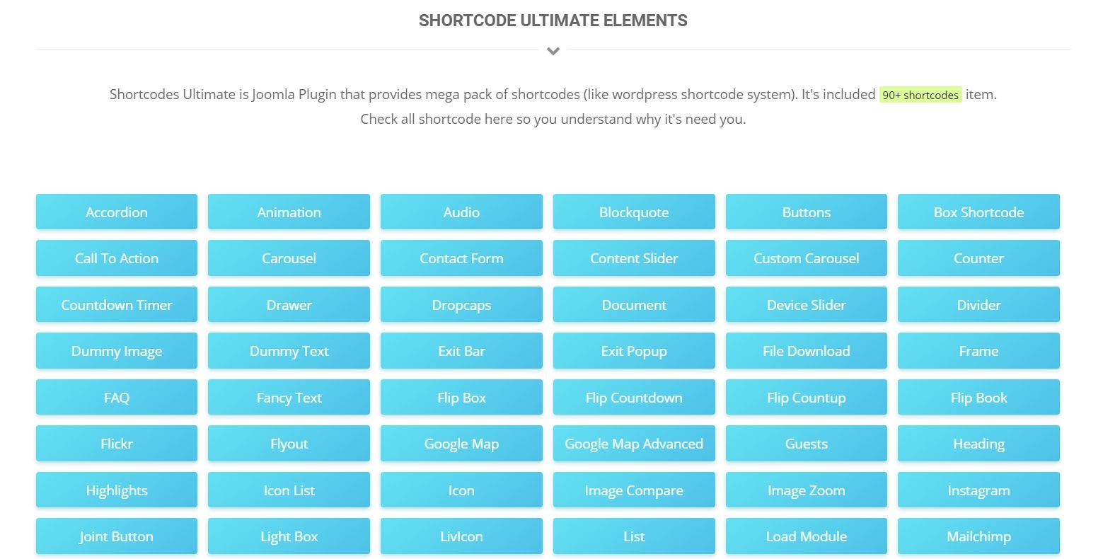Open the Audio shortcode demo
This screenshot has height=559, width=1103.
tap(461, 212)
